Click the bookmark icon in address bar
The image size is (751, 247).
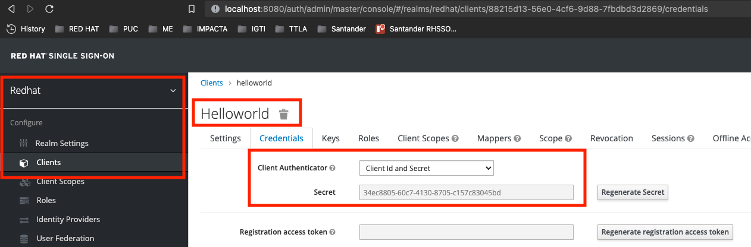tap(191, 9)
